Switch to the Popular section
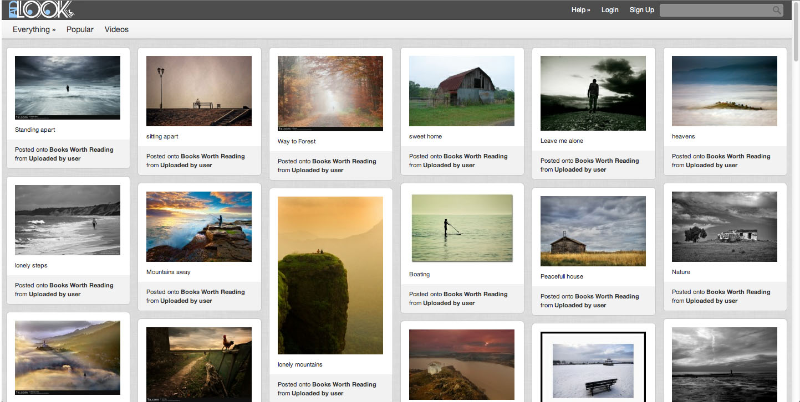 coord(80,29)
